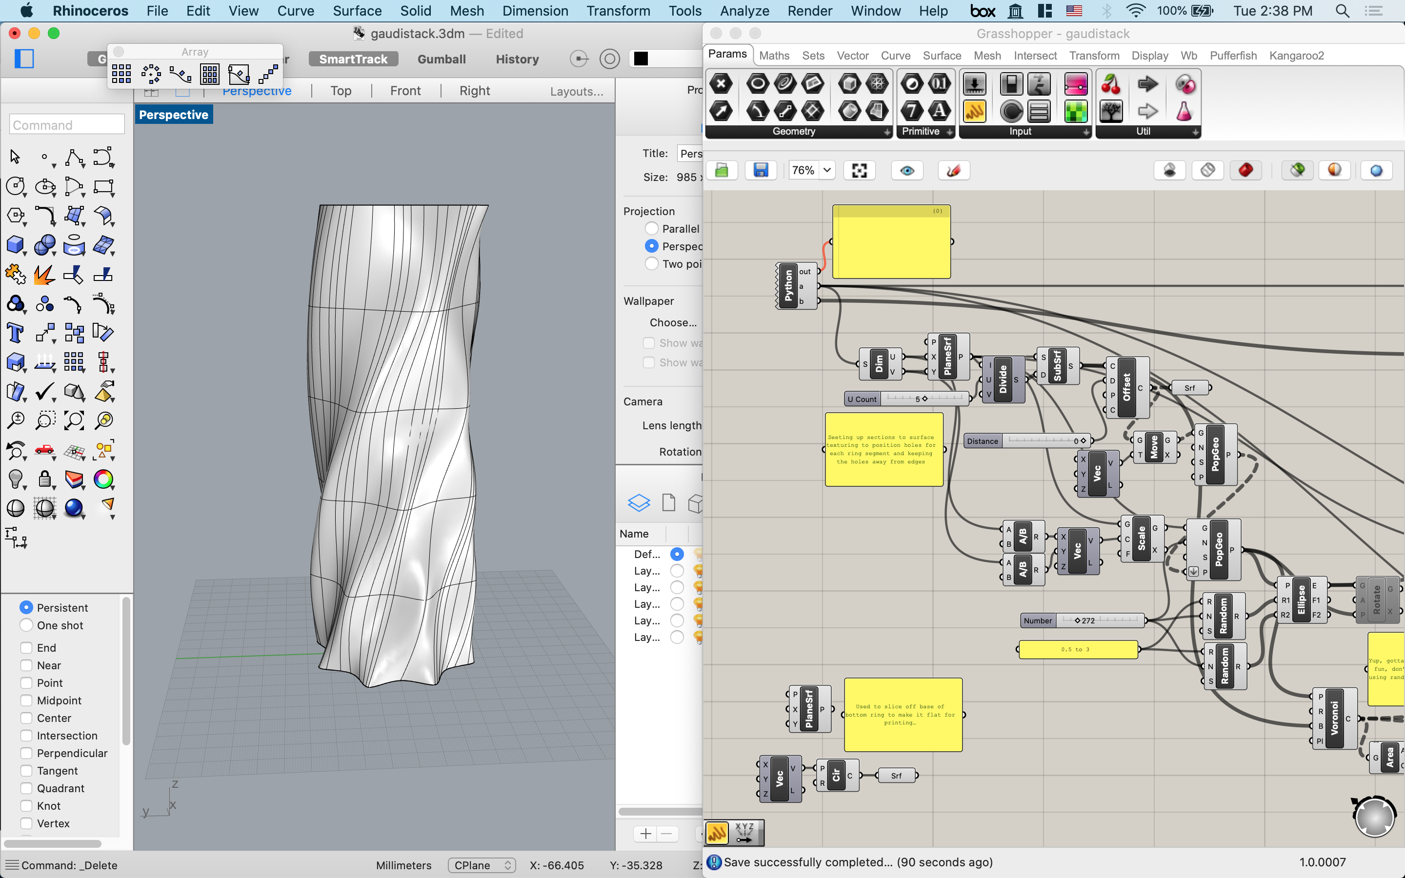The width and height of the screenshot is (1405, 878).
Task: Select the Zoom magnifier tool
Action: [x=15, y=420]
